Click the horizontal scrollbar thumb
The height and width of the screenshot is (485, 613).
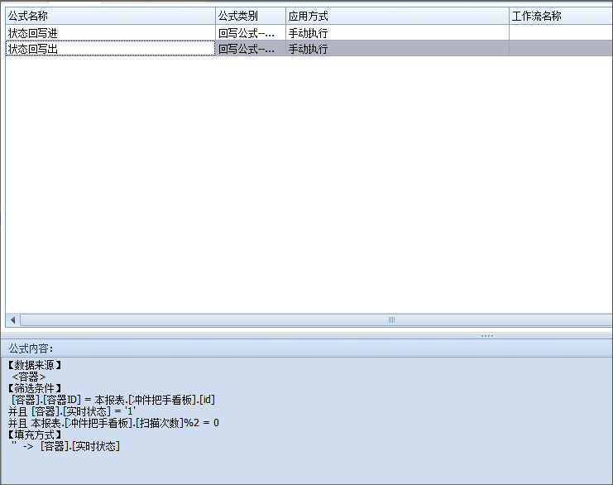coord(391,319)
